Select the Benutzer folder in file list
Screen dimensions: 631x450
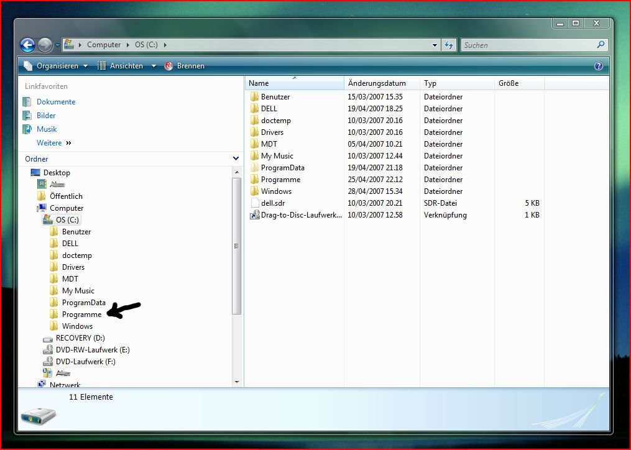(x=275, y=97)
